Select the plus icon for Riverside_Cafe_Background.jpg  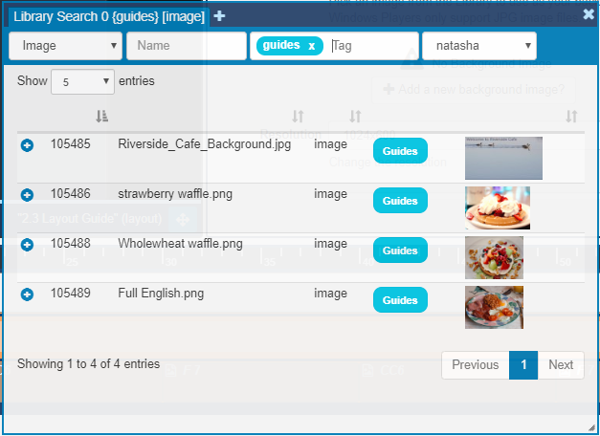tap(27, 144)
